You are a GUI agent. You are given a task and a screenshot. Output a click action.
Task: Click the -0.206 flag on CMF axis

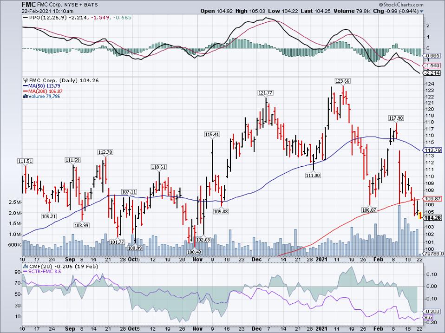[432, 311]
